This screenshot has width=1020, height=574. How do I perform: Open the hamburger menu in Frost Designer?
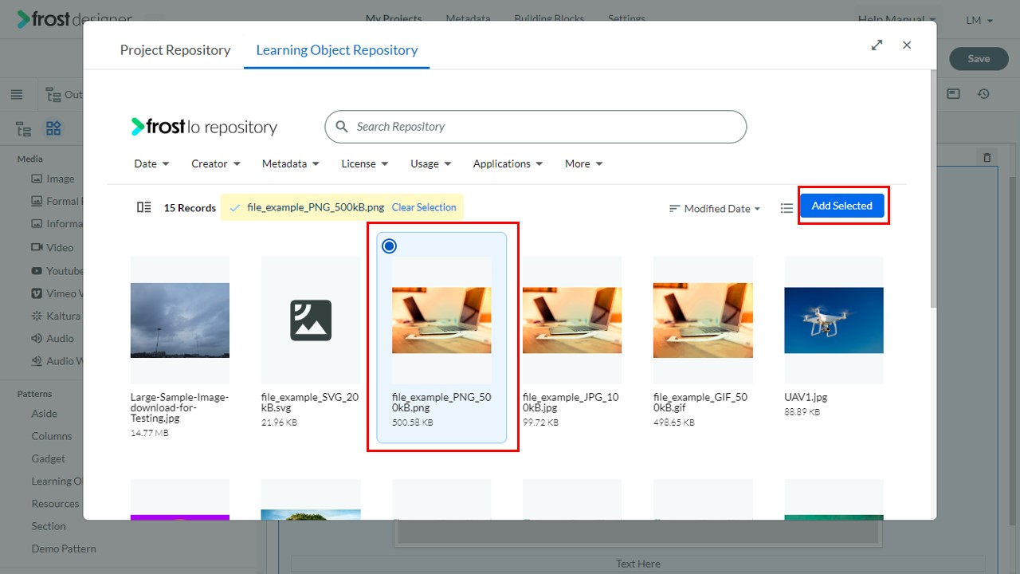click(17, 95)
